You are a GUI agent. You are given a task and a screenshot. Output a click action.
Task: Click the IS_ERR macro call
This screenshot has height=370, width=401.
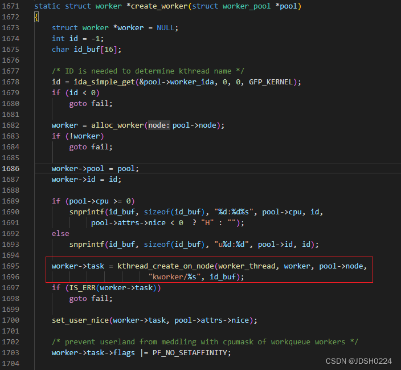pos(83,288)
